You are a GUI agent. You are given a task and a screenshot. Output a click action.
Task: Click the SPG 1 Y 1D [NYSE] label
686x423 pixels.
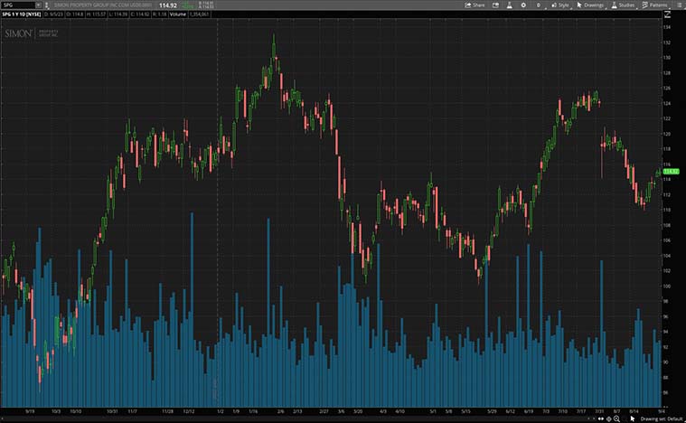22,14
